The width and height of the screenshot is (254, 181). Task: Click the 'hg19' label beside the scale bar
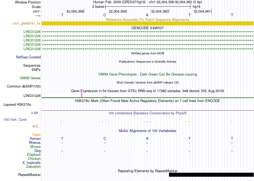[196, 7]
